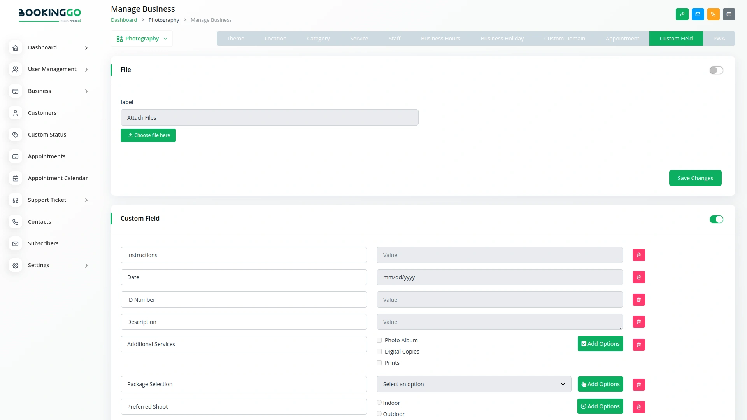Open the Support Ticket headphones icon
747x420 pixels.
click(15, 200)
